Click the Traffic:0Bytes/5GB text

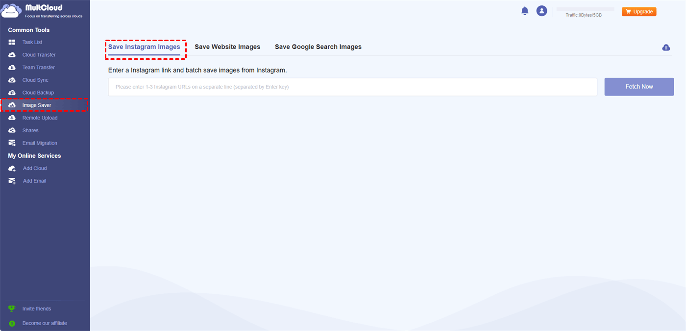[x=584, y=15]
